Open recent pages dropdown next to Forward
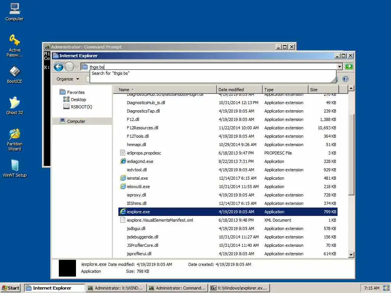 point(76,67)
